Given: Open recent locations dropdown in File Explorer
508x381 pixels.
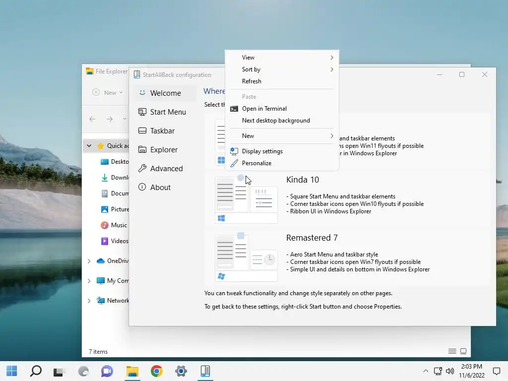Looking at the screenshot, I should pos(125,119).
